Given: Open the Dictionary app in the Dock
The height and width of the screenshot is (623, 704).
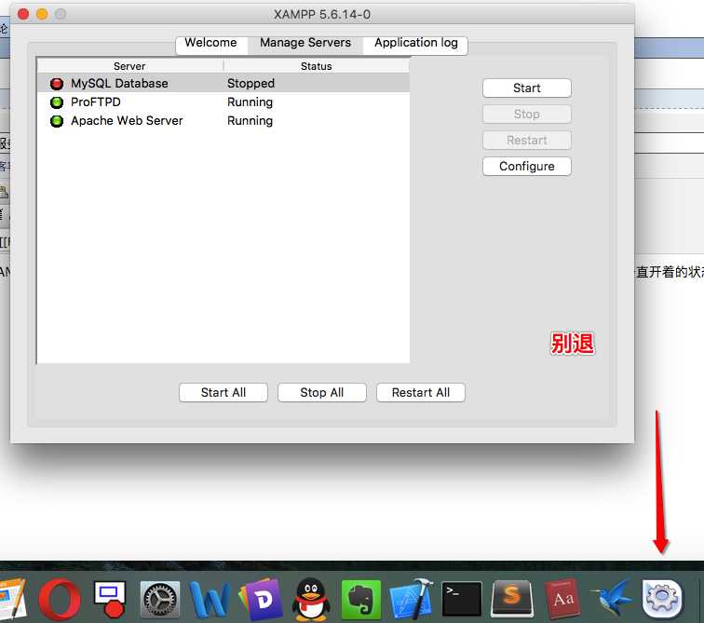Looking at the screenshot, I should click(x=562, y=600).
